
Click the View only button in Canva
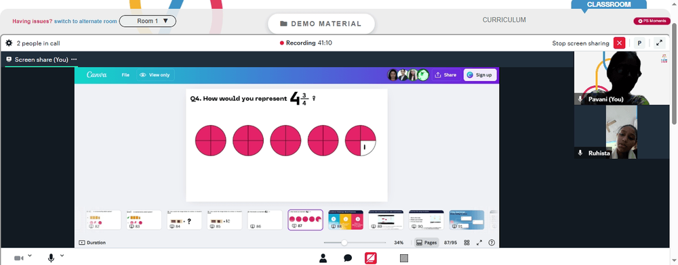point(155,75)
